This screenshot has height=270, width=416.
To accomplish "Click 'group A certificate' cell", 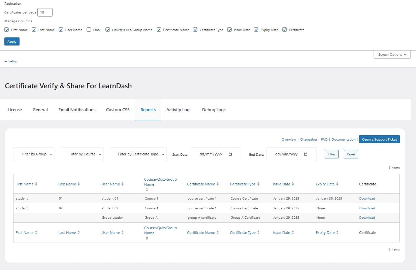I will (x=202, y=218).
